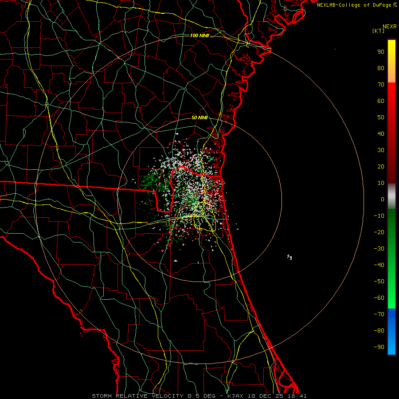Click the -20 value on the velocity scale
Viewport: 399px width, 399px height.
point(379,232)
